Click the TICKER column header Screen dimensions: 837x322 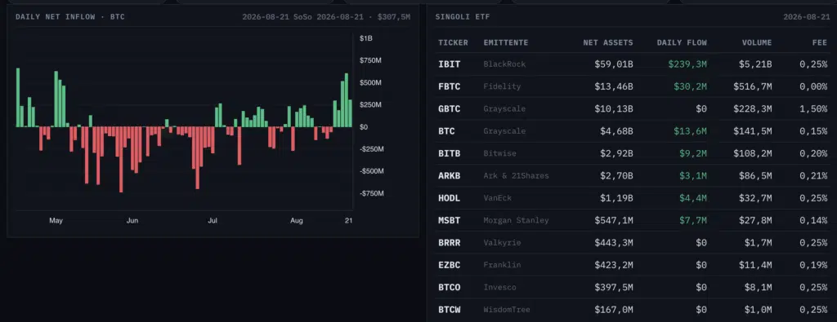453,42
